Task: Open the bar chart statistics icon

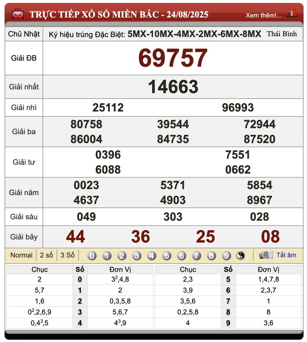Action: 291,14
